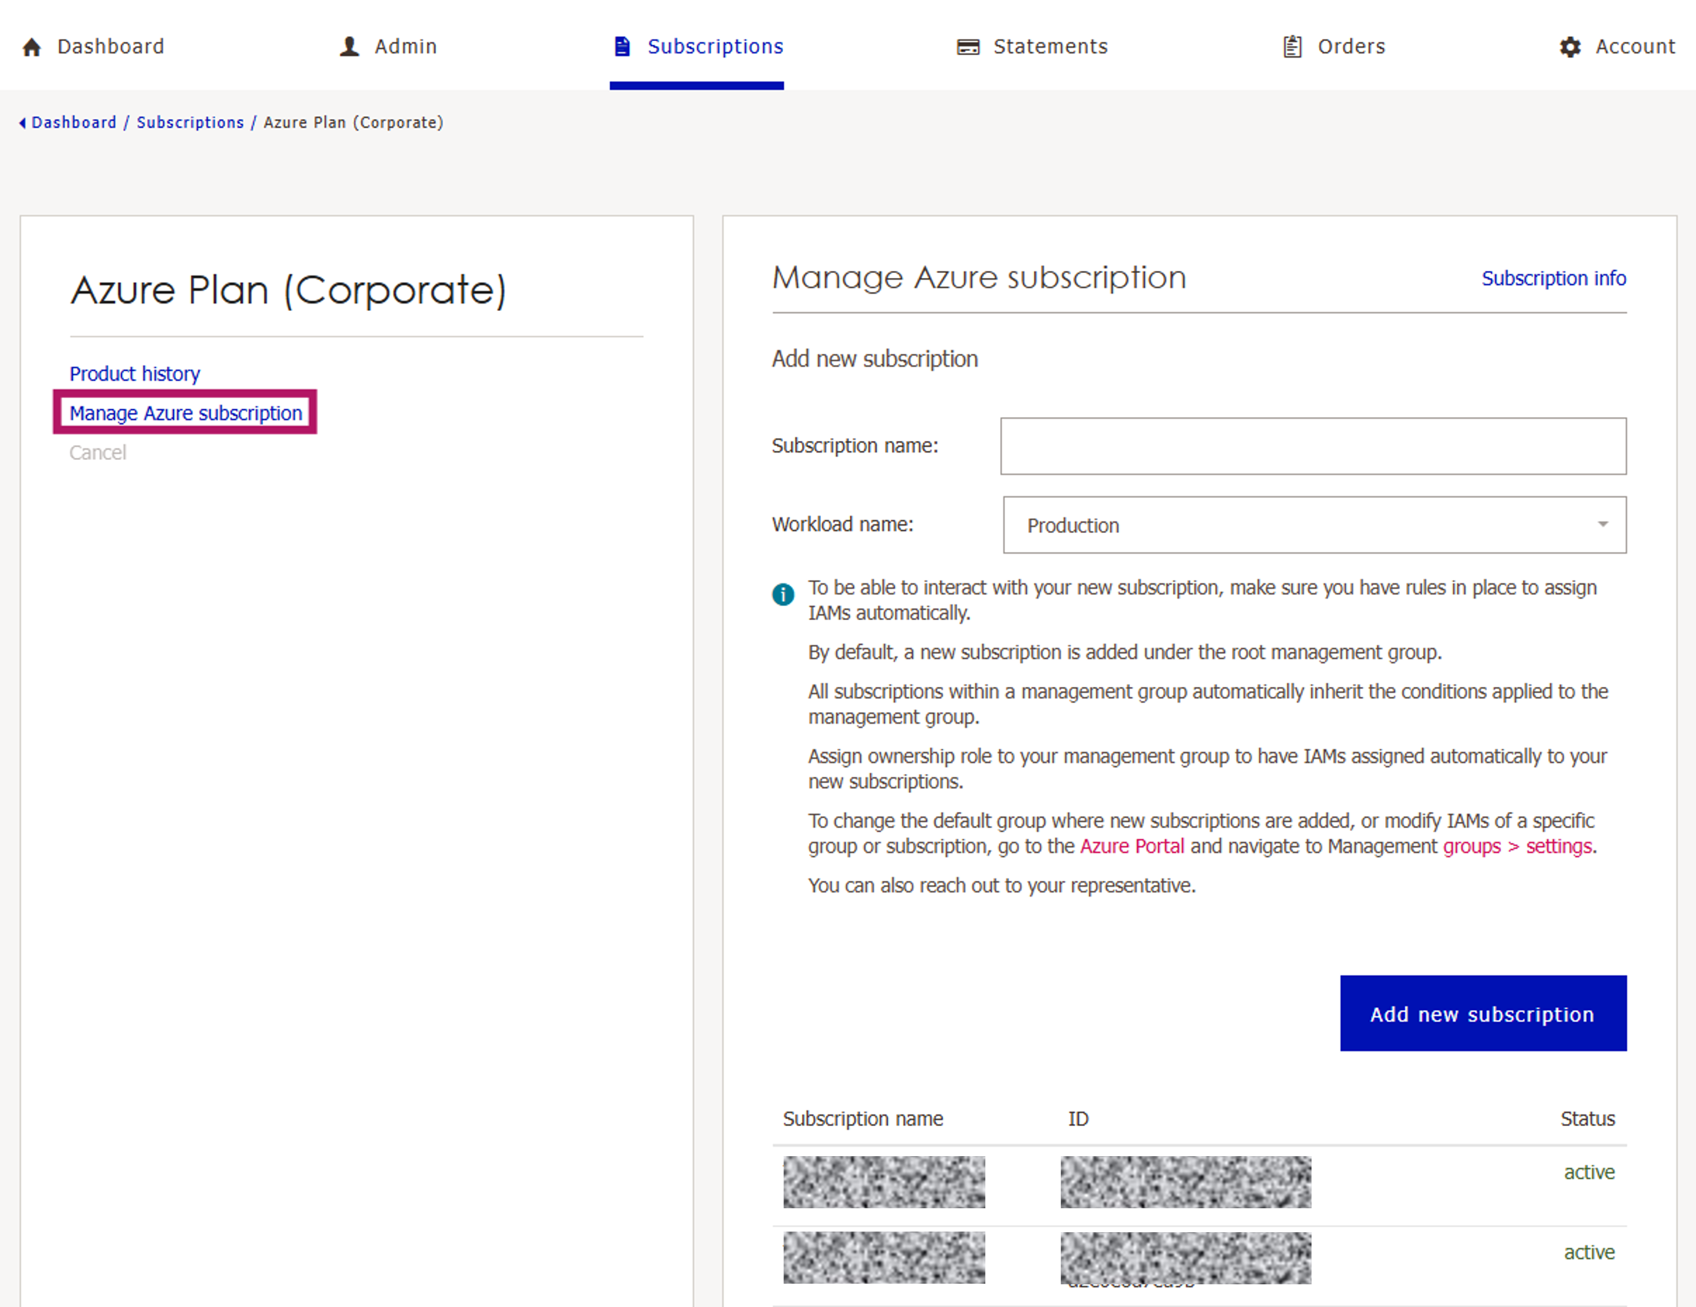1696x1307 pixels.
Task: Click the Dashboard home icon
Action: [32, 47]
